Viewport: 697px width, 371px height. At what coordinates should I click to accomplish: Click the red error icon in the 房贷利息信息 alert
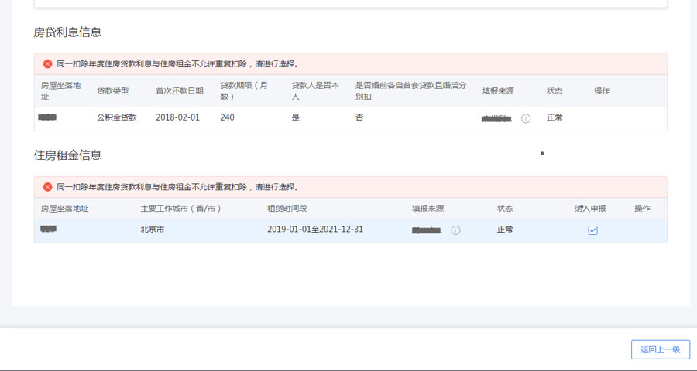pos(47,64)
